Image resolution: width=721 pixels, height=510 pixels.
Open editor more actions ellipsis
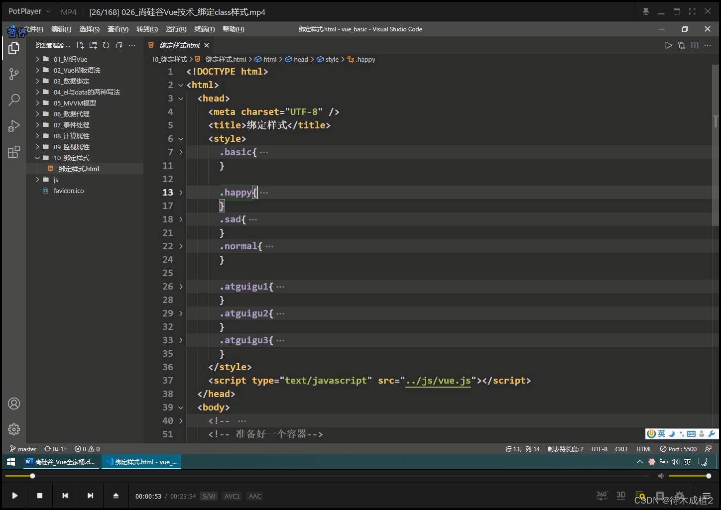(x=708, y=45)
